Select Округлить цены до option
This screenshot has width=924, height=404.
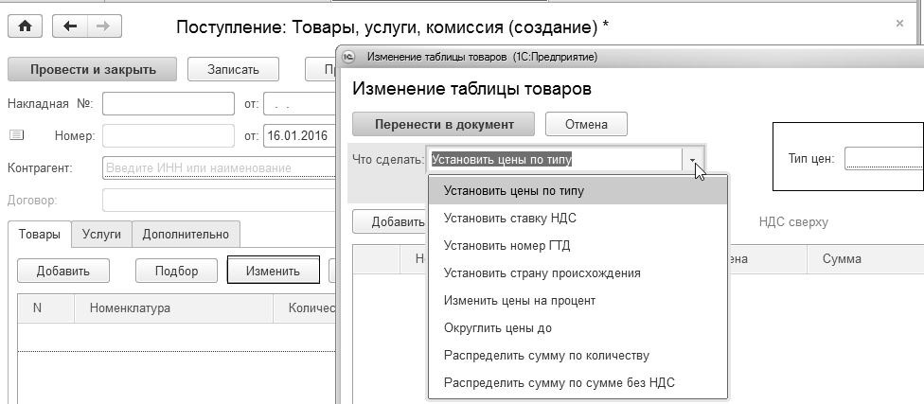[x=498, y=328]
